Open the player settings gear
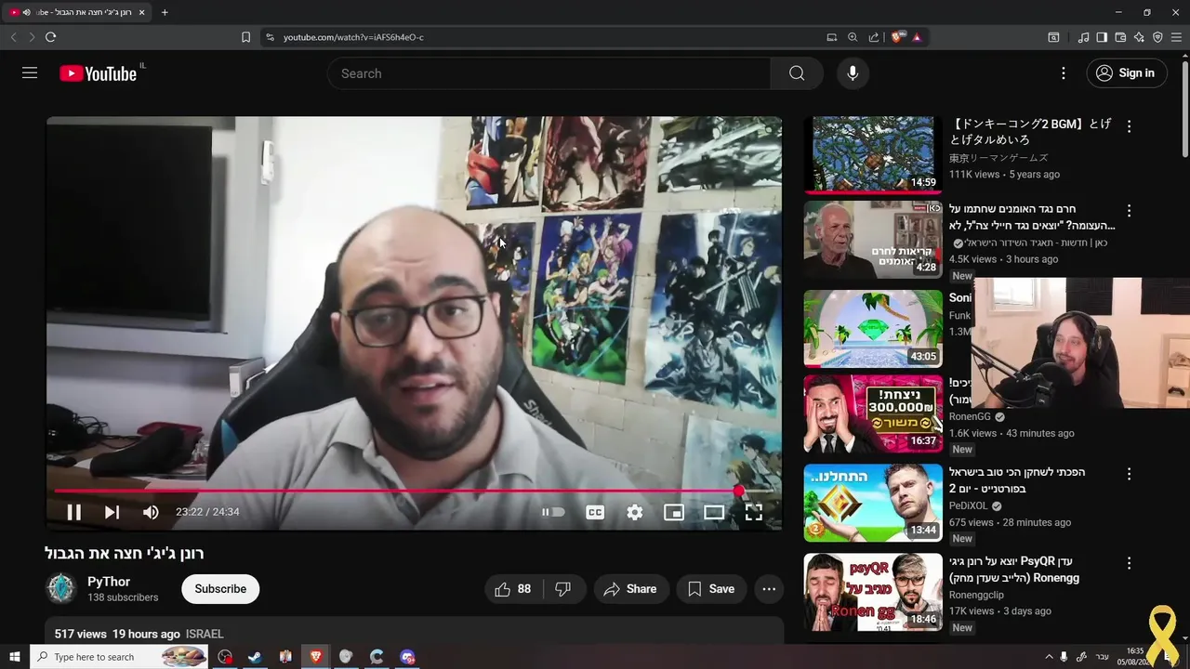This screenshot has width=1190, height=669. coord(635,512)
